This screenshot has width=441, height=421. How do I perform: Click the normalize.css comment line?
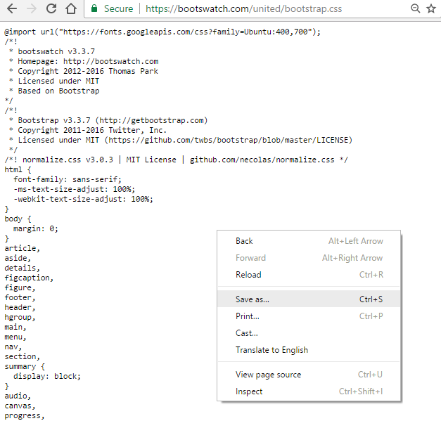point(177,160)
